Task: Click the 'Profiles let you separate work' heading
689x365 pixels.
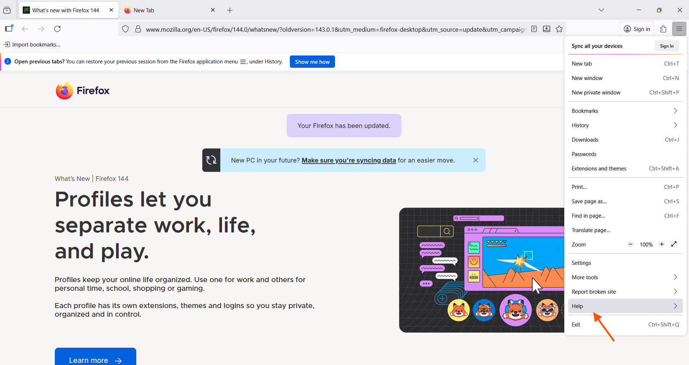Action: coord(155,225)
